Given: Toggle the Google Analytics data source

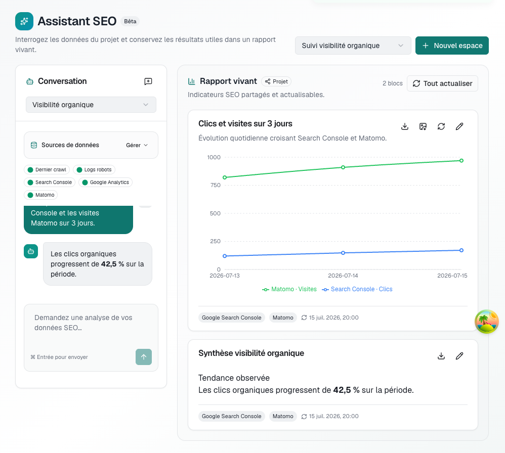Looking at the screenshot, I should point(105,182).
